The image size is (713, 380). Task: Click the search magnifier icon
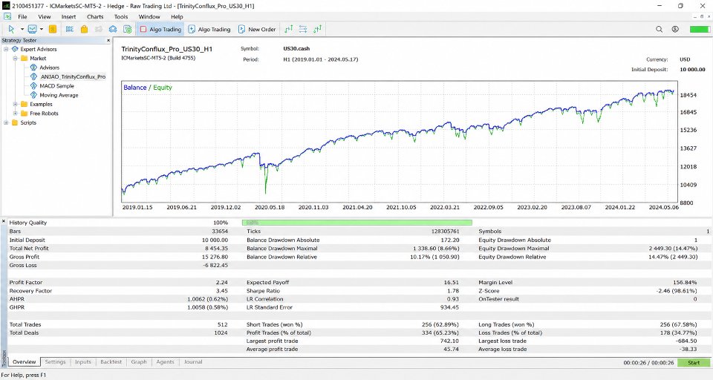[x=659, y=29]
